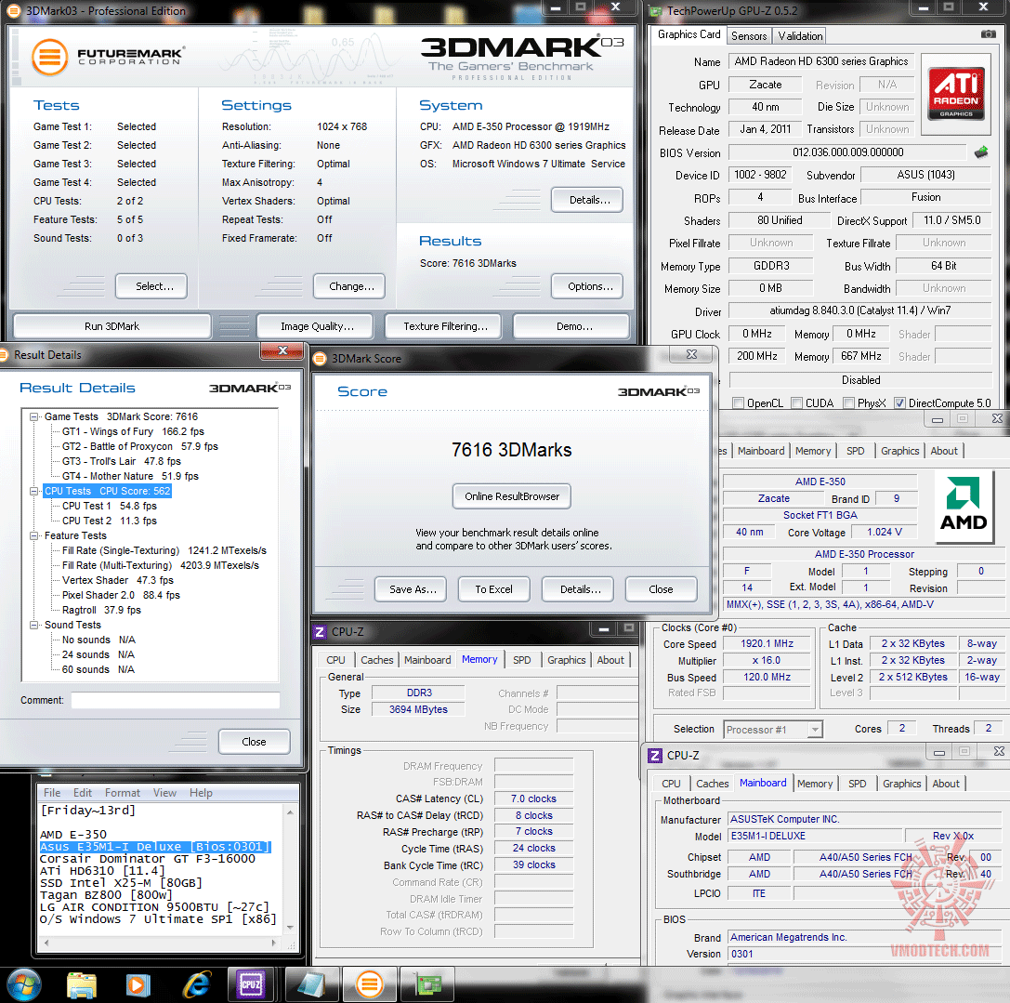Click the Notepad horizontal scrollbar right arrow

pyautogui.click(x=274, y=943)
